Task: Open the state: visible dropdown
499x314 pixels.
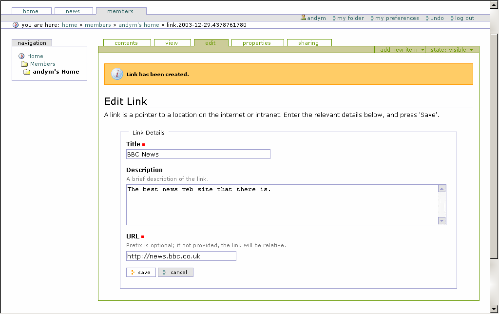Action: pyautogui.click(x=452, y=50)
